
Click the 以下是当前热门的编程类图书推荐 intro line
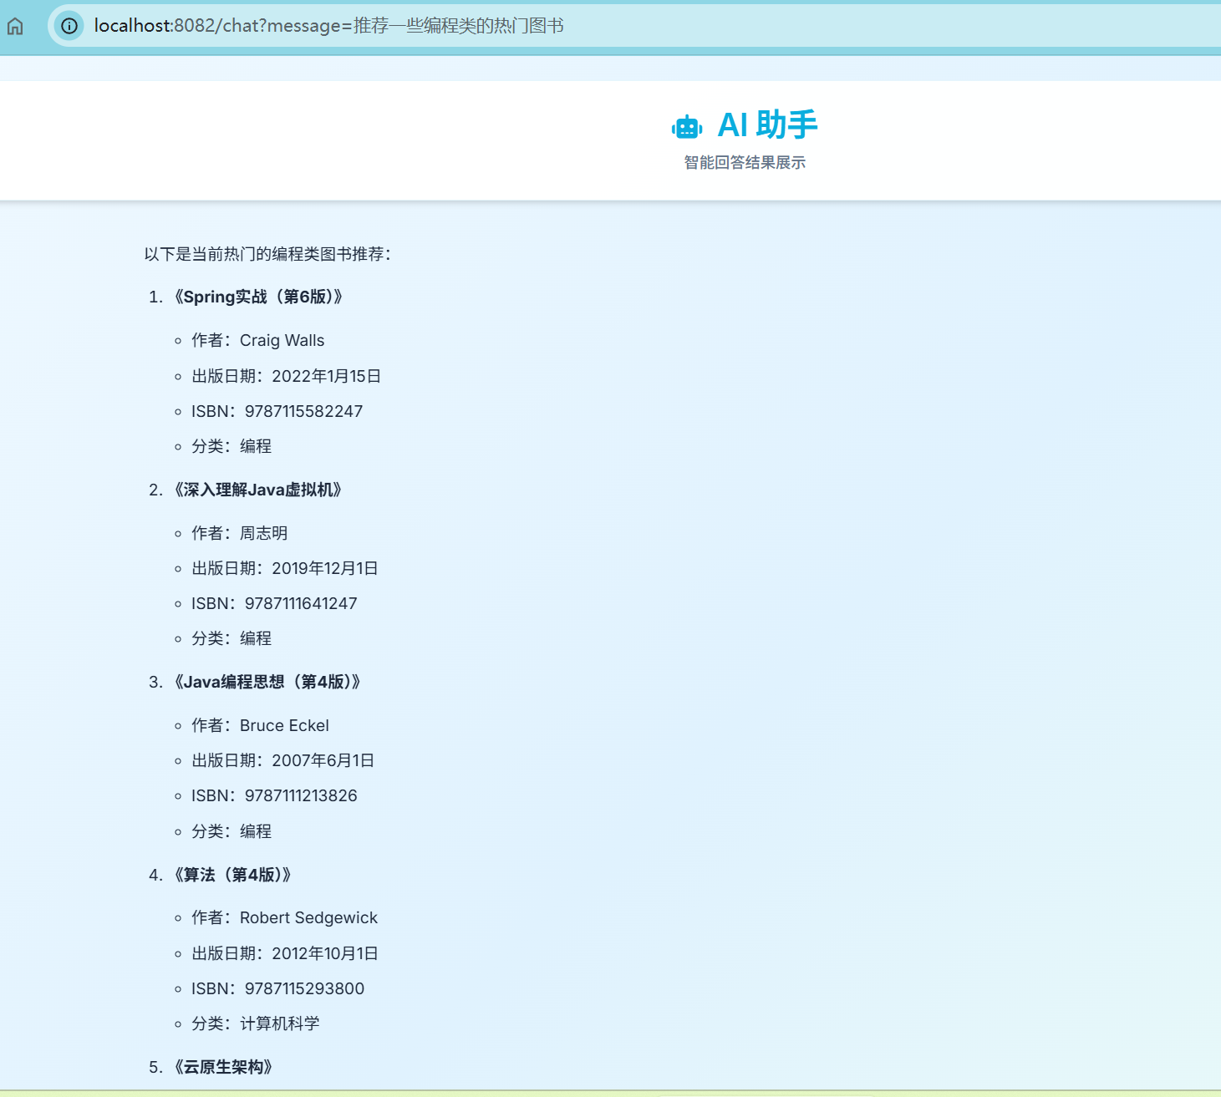click(267, 254)
